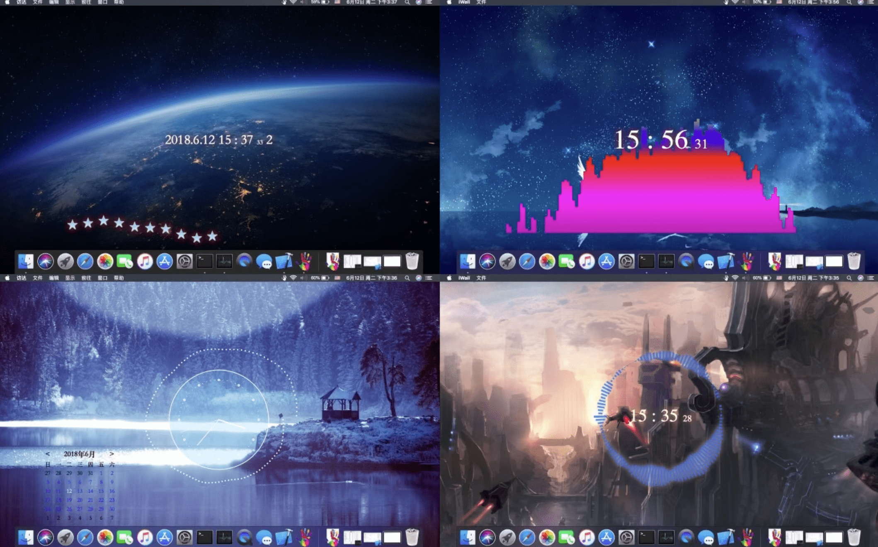878x547 pixels.
Task: Open Trash in the Earth wallpaper desktop's dock
Action: (412, 261)
